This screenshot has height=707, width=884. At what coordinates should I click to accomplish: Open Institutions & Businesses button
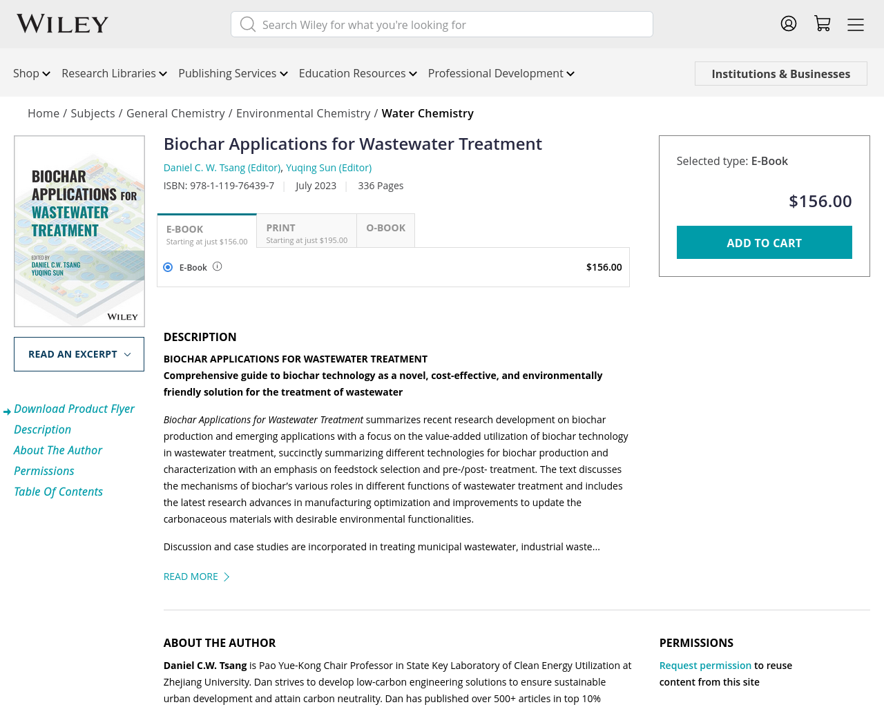pos(781,74)
